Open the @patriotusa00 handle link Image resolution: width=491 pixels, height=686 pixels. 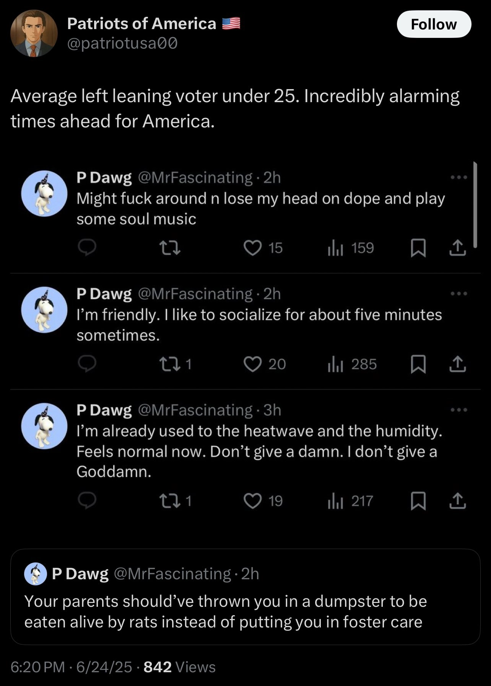click(122, 44)
